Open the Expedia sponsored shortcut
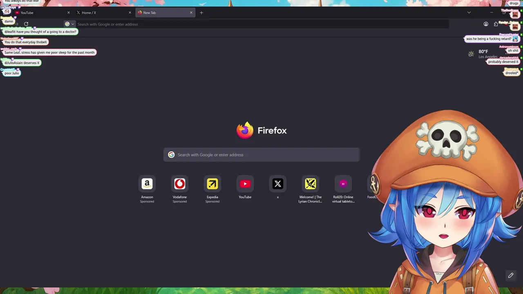The height and width of the screenshot is (294, 523). [212, 184]
